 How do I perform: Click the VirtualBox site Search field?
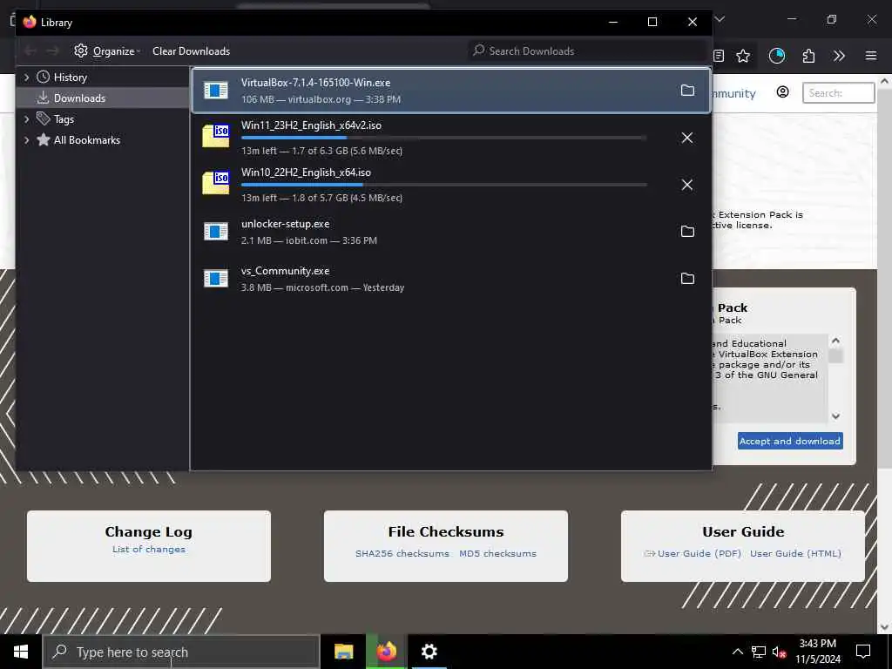(839, 92)
